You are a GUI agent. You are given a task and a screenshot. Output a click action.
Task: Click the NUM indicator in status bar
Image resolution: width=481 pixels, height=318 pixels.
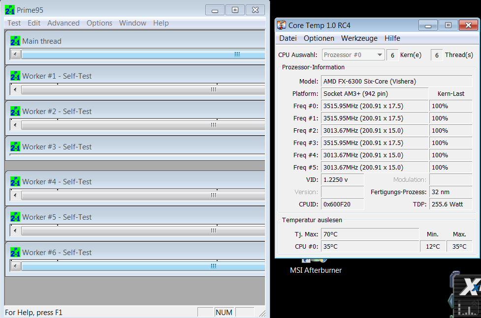click(224, 312)
